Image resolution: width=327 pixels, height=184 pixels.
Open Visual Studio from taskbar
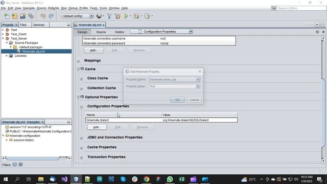point(64,179)
